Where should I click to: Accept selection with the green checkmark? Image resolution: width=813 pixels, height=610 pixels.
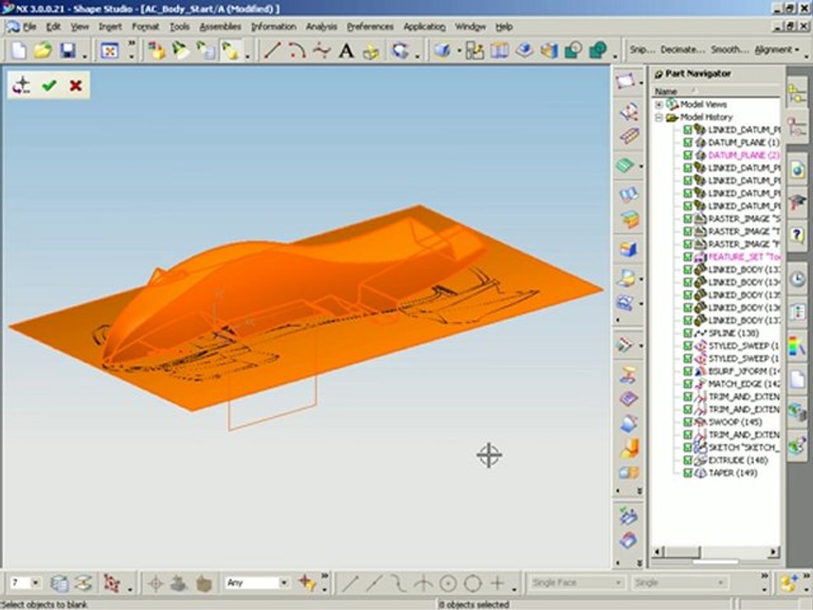point(49,86)
